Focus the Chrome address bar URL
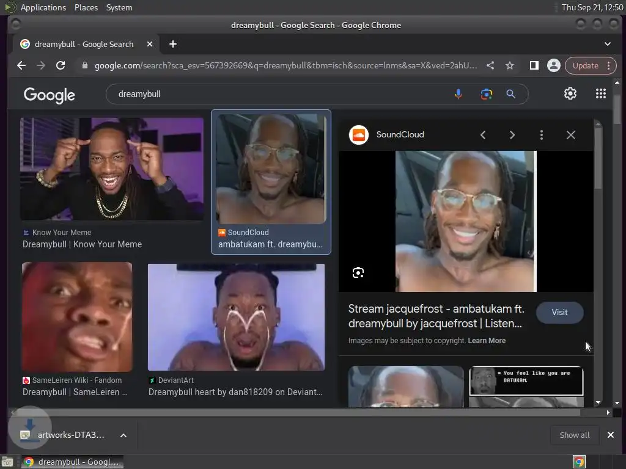Viewport: 626px width, 469px height. coord(285,65)
